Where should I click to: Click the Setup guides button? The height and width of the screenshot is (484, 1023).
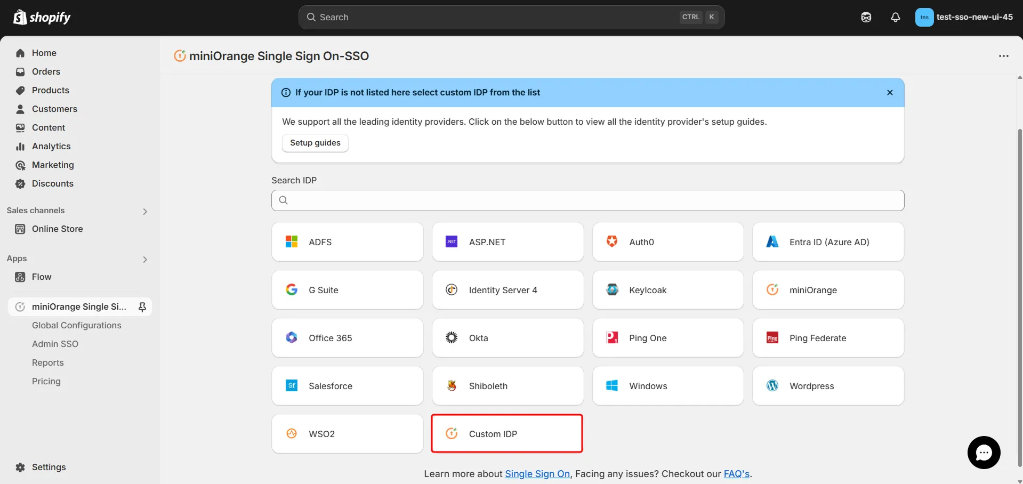(315, 143)
